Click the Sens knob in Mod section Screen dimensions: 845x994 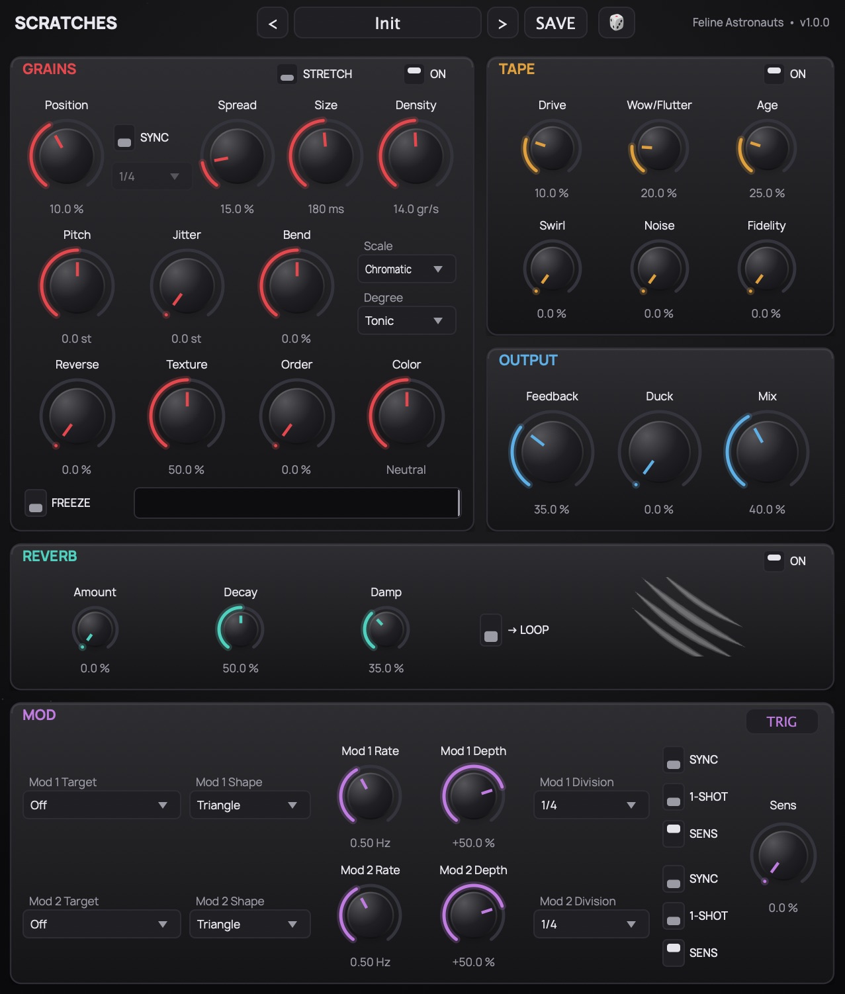(783, 855)
